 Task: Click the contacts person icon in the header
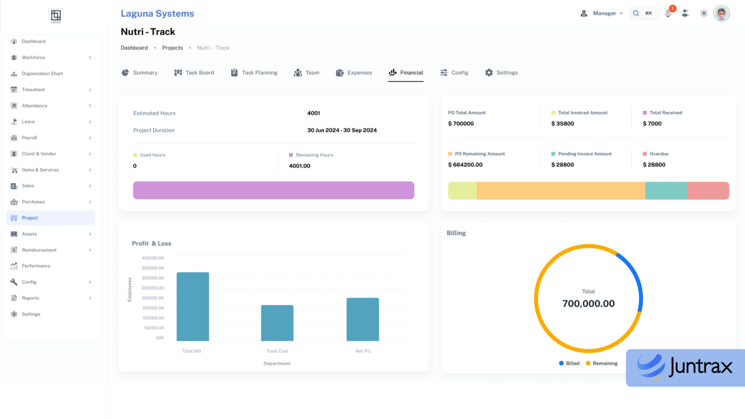click(685, 14)
